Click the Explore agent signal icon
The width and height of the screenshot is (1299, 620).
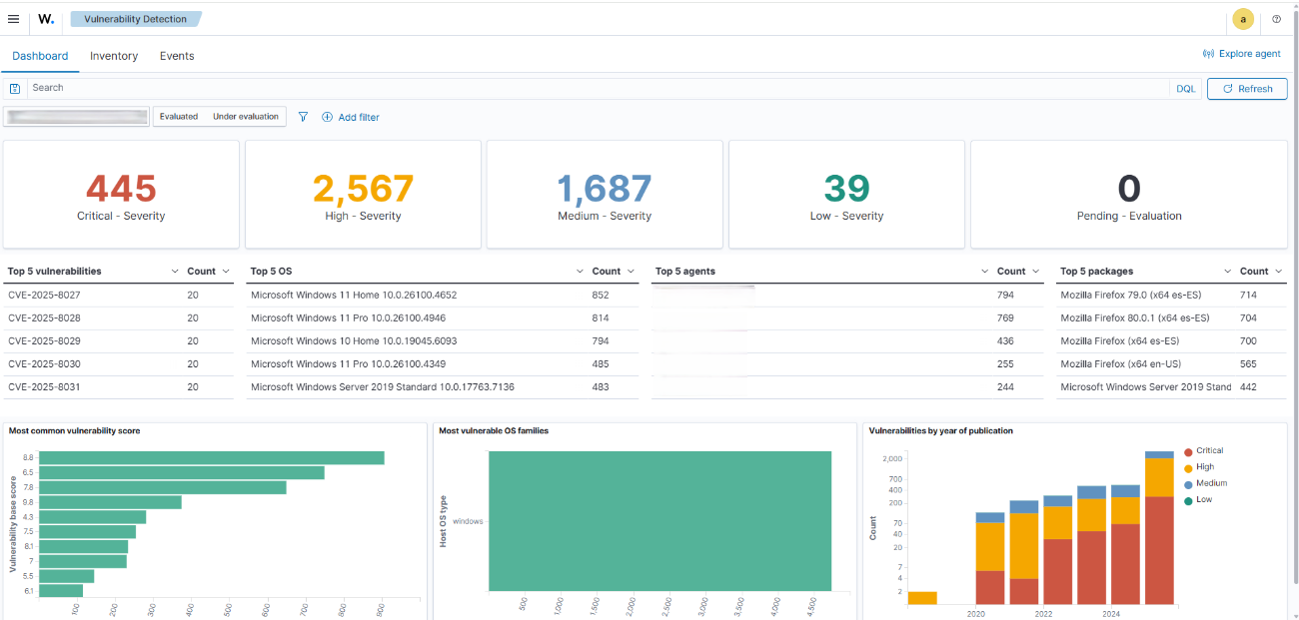point(1208,54)
